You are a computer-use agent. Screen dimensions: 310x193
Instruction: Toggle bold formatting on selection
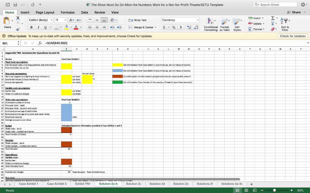click(x=31, y=27)
